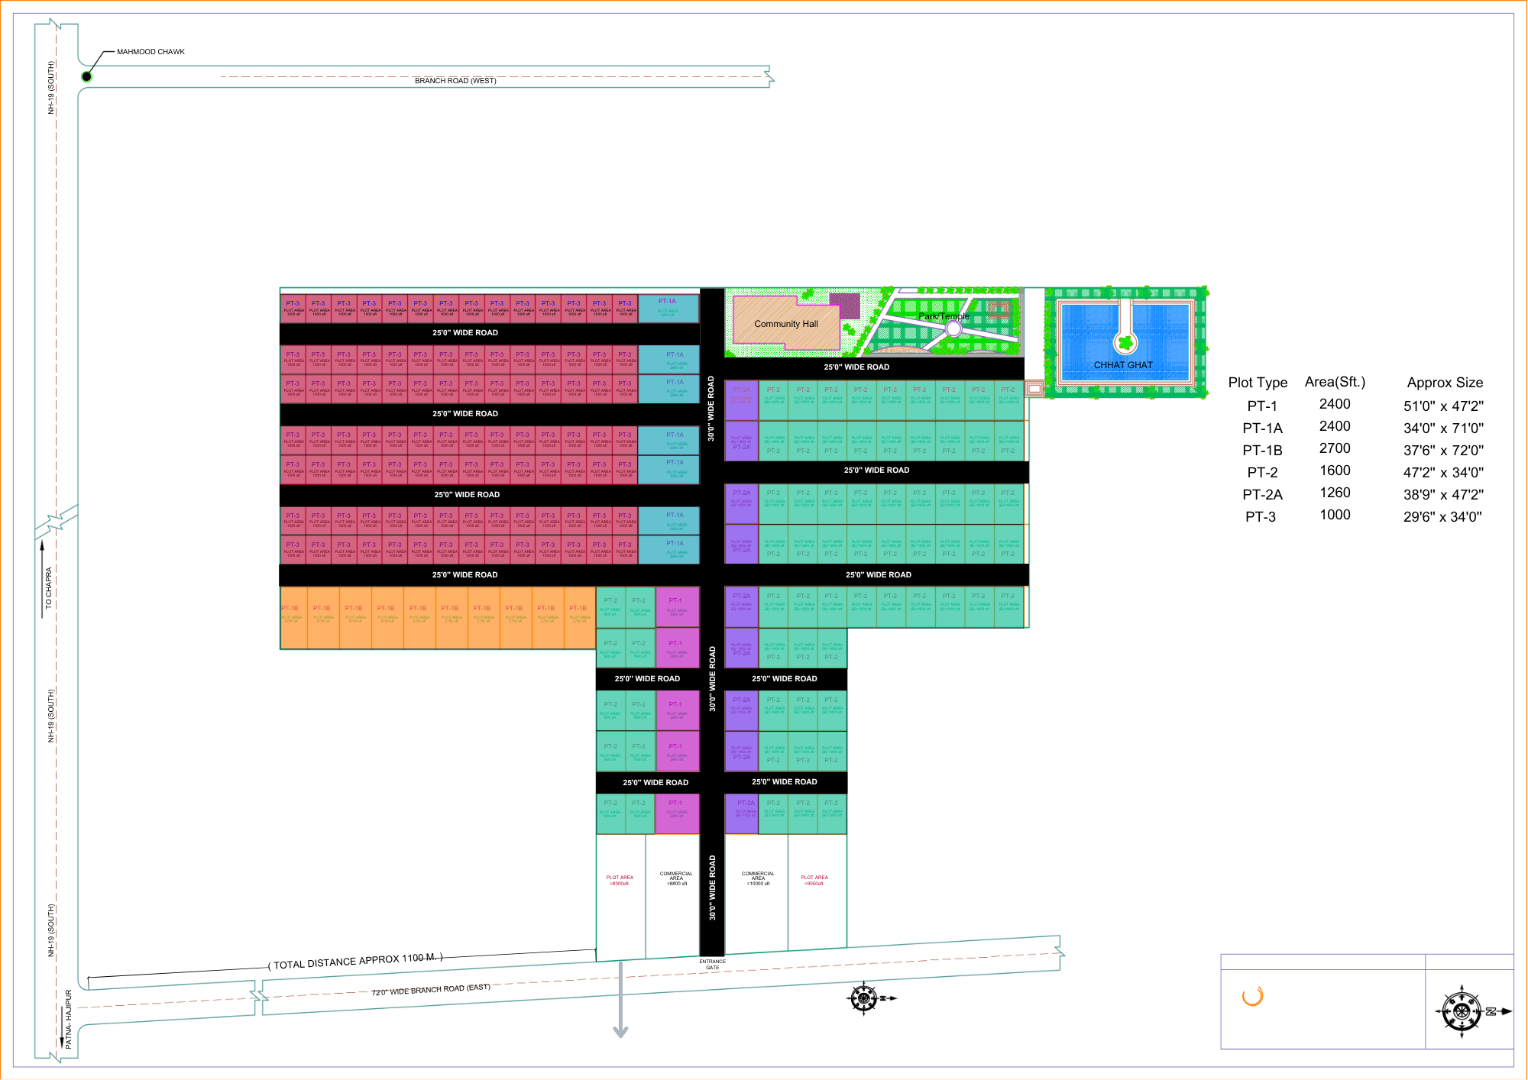This screenshot has height=1080, width=1528.
Task: Click the ENTRANCE GATE label
Action: tap(712, 965)
